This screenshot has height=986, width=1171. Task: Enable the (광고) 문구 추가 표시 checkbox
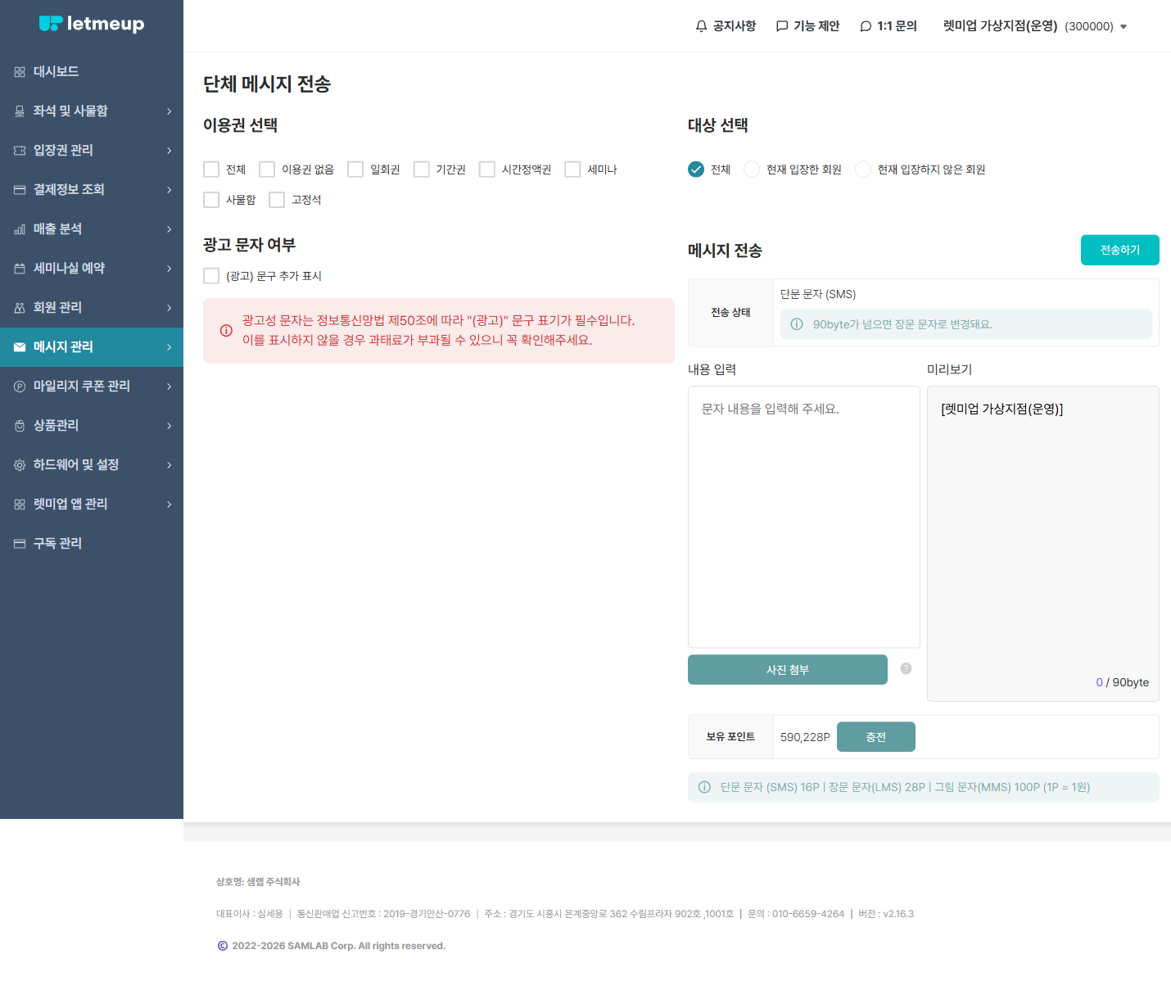point(211,276)
